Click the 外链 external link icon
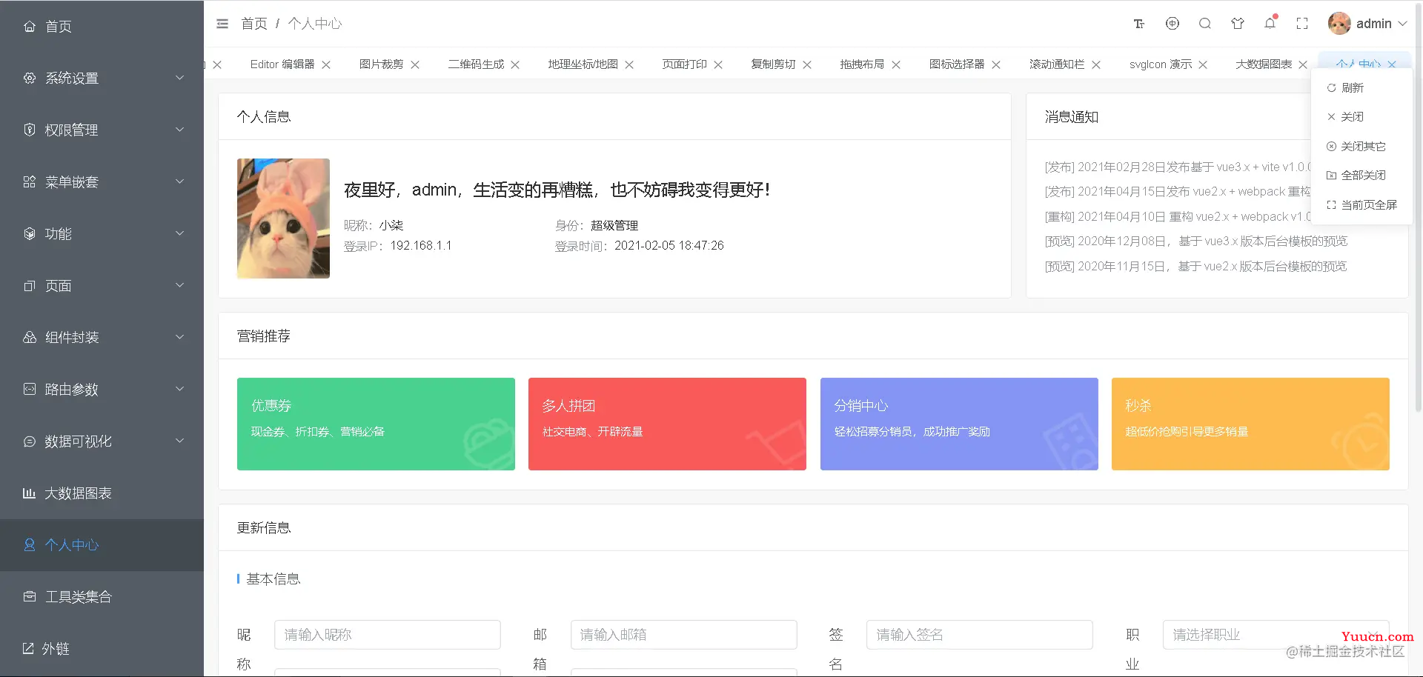The image size is (1423, 677). [28, 649]
